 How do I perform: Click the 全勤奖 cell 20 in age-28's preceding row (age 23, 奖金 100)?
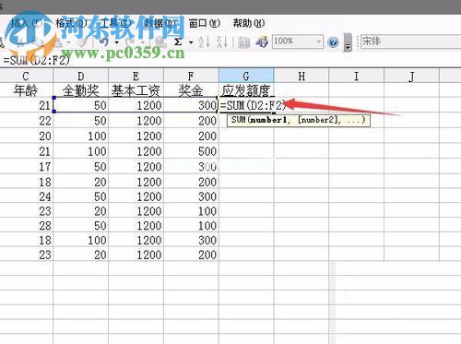81,211
